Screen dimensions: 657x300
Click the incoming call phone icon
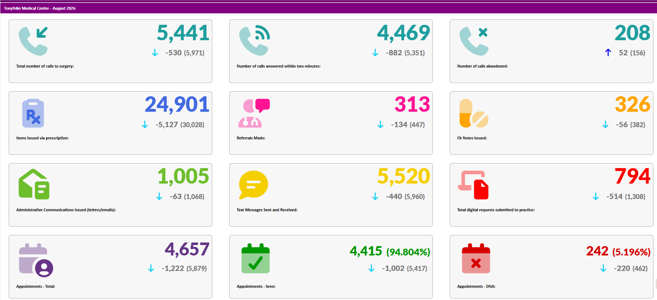pyautogui.click(x=33, y=41)
